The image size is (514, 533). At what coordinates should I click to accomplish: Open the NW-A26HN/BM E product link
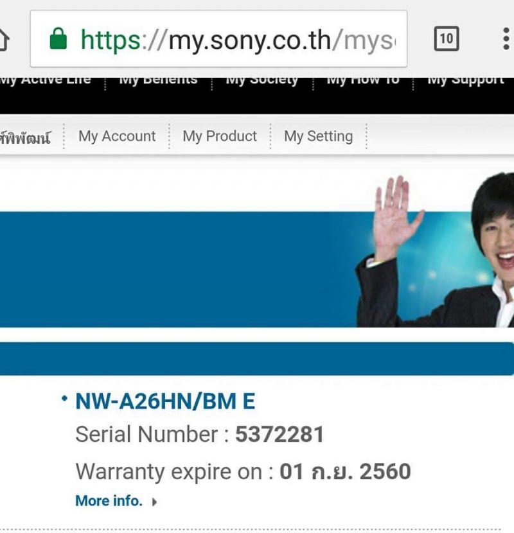point(165,401)
